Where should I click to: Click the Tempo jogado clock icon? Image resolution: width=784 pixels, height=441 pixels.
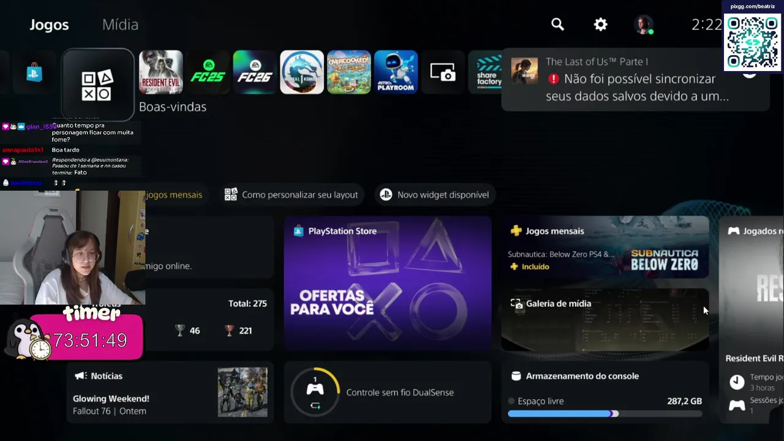click(737, 382)
